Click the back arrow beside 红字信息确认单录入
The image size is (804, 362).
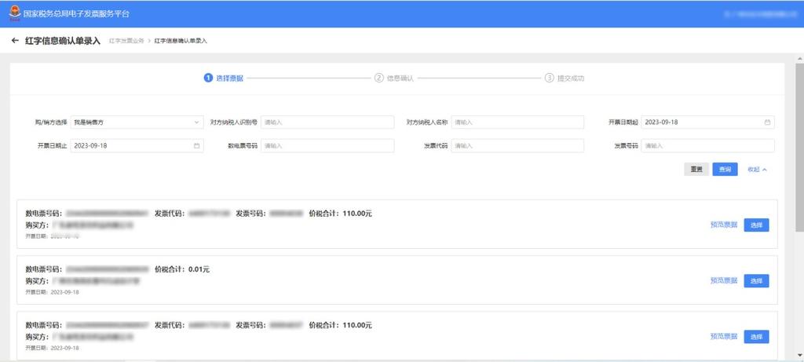coord(15,41)
